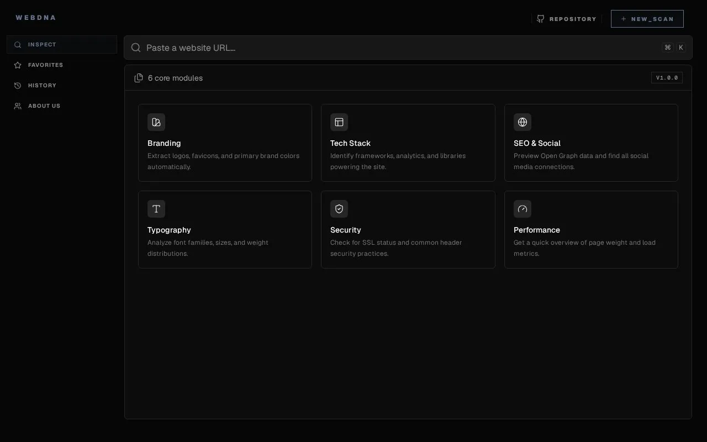Click the K key shortcut badge

coord(681,48)
